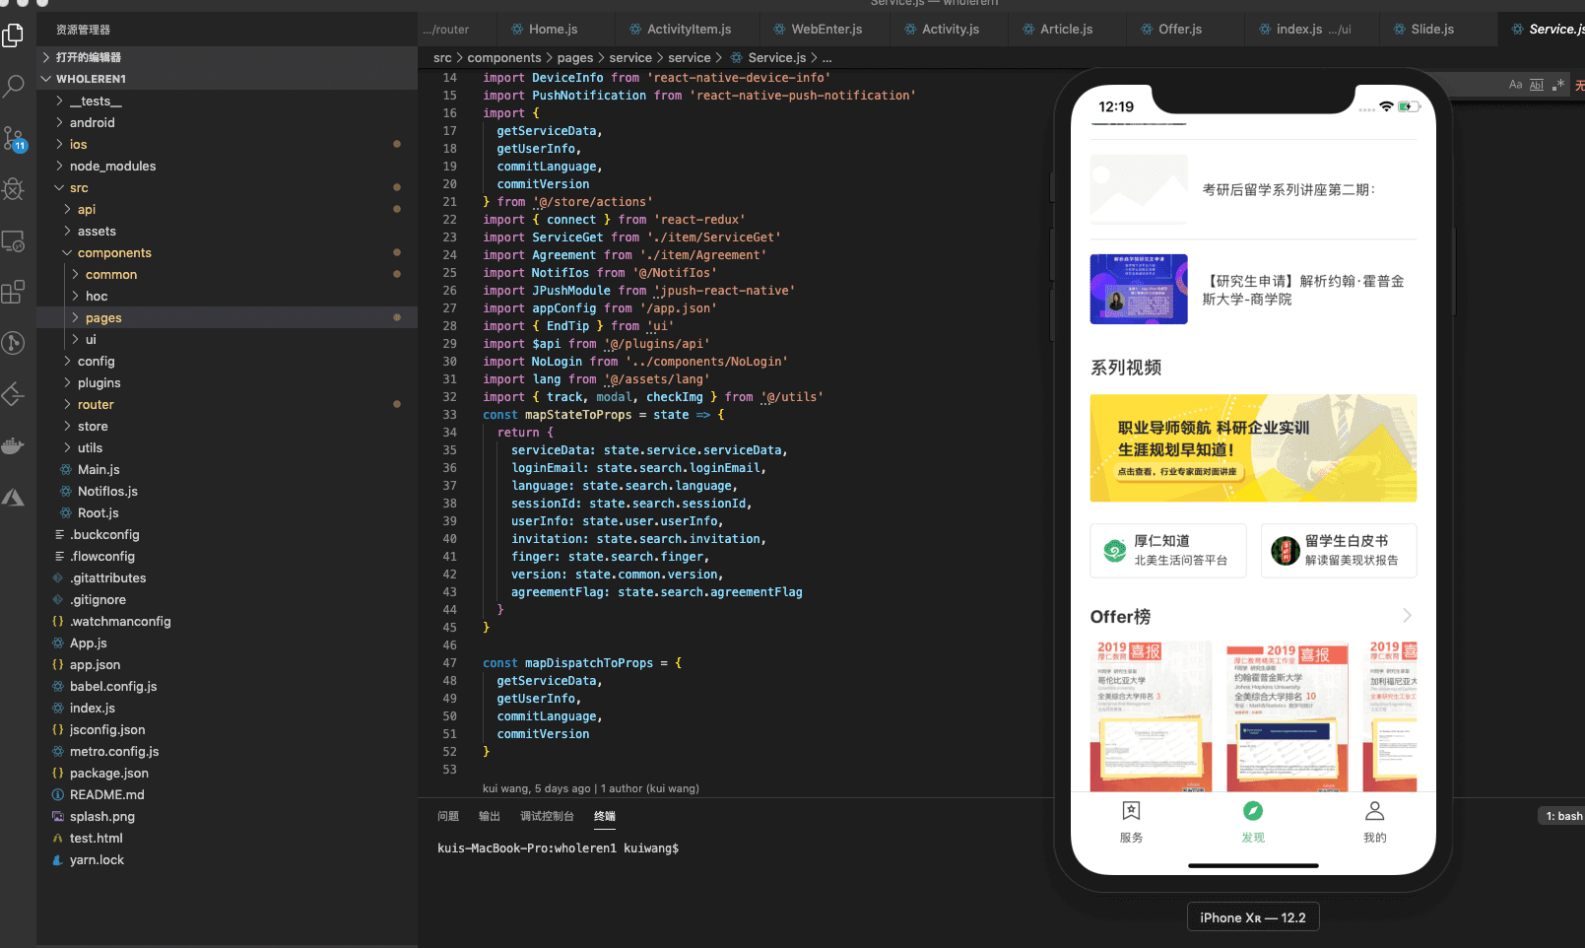
Task: Click the pages breadcrumb segment
Action: 575,57
